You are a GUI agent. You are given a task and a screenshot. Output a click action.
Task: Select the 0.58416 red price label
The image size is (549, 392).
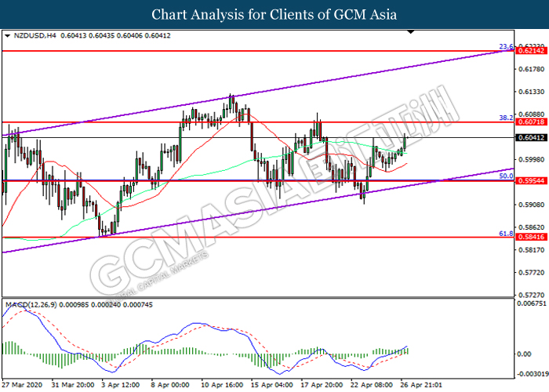pyautogui.click(x=531, y=237)
